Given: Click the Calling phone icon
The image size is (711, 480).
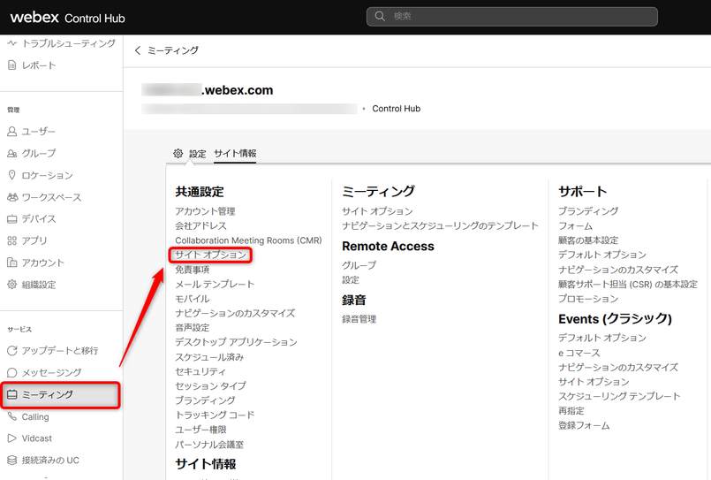Looking at the screenshot, I should pyautogui.click(x=12, y=416).
